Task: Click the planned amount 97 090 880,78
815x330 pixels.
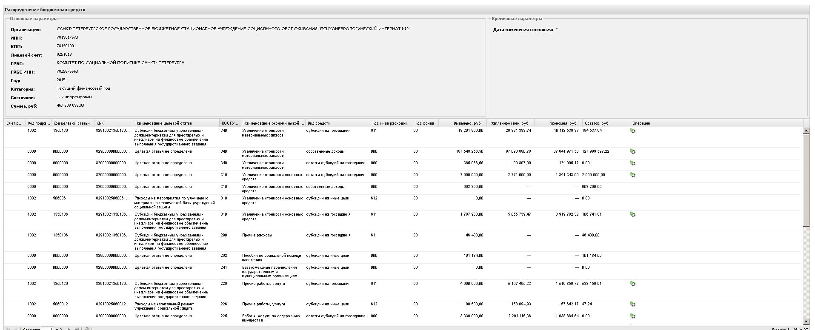Action: pos(518,151)
